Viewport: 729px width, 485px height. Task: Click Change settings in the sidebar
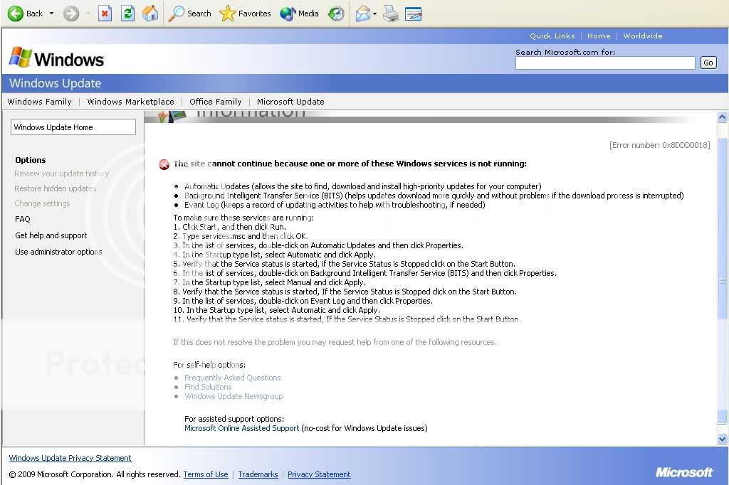click(x=42, y=203)
